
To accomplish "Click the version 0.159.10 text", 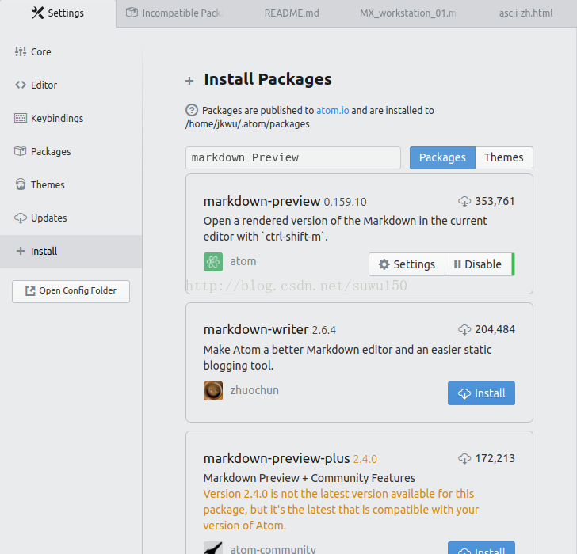I will click(345, 202).
